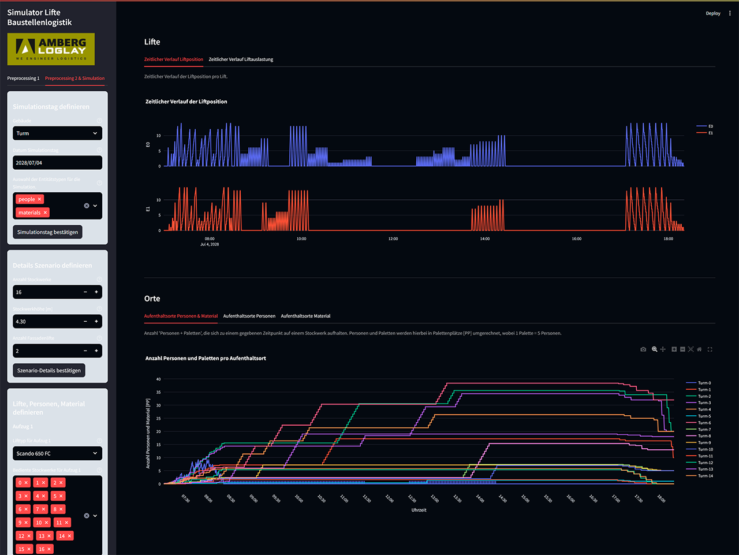Select Aufenthaltsorte Personen & Material tab

[x=181, y=316]
